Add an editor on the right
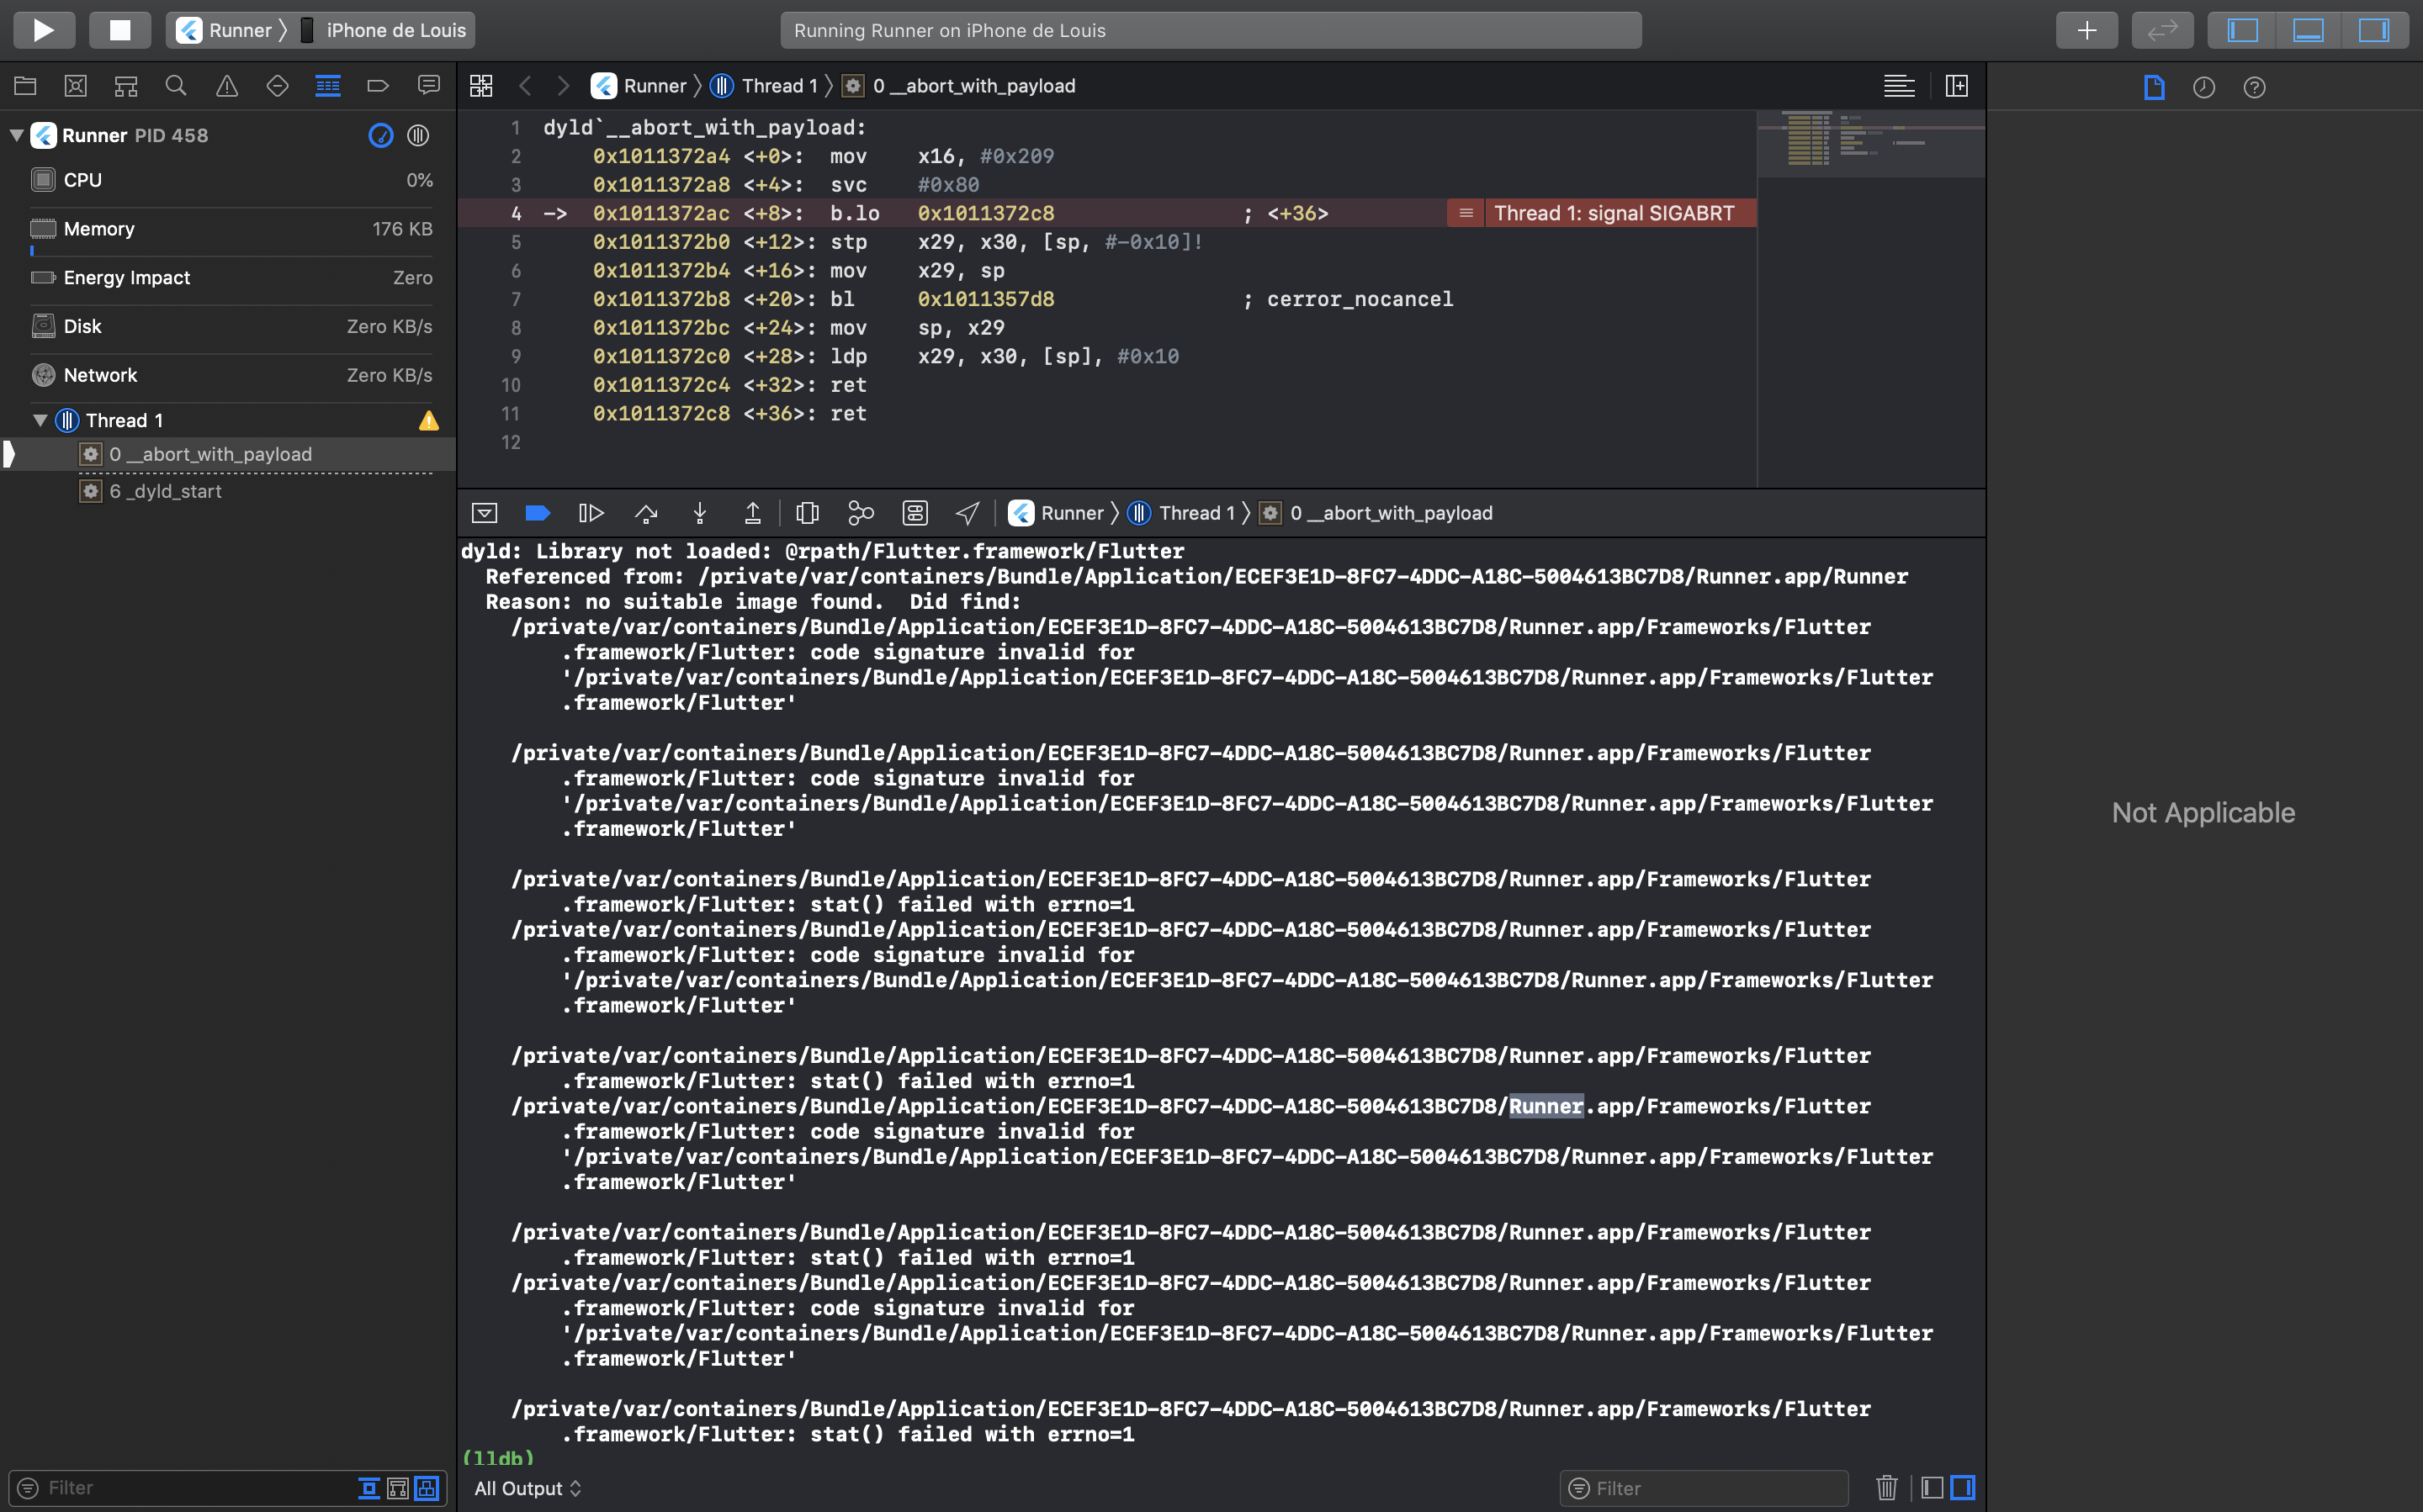 [1957, 86]
